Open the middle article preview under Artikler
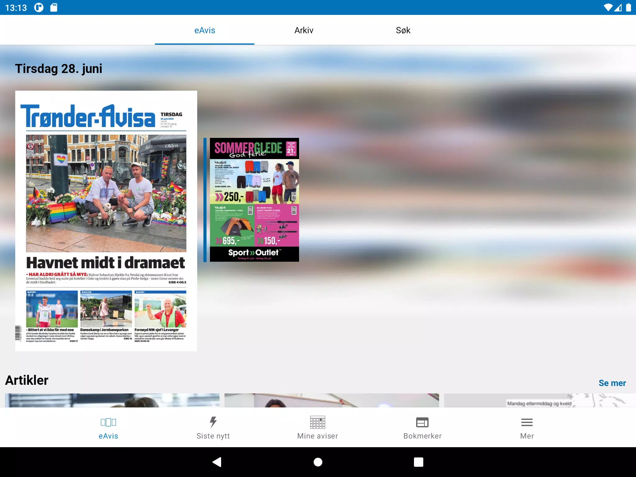Image resolution: width=636 pixels, height=477 pixels. pos(332,400)
